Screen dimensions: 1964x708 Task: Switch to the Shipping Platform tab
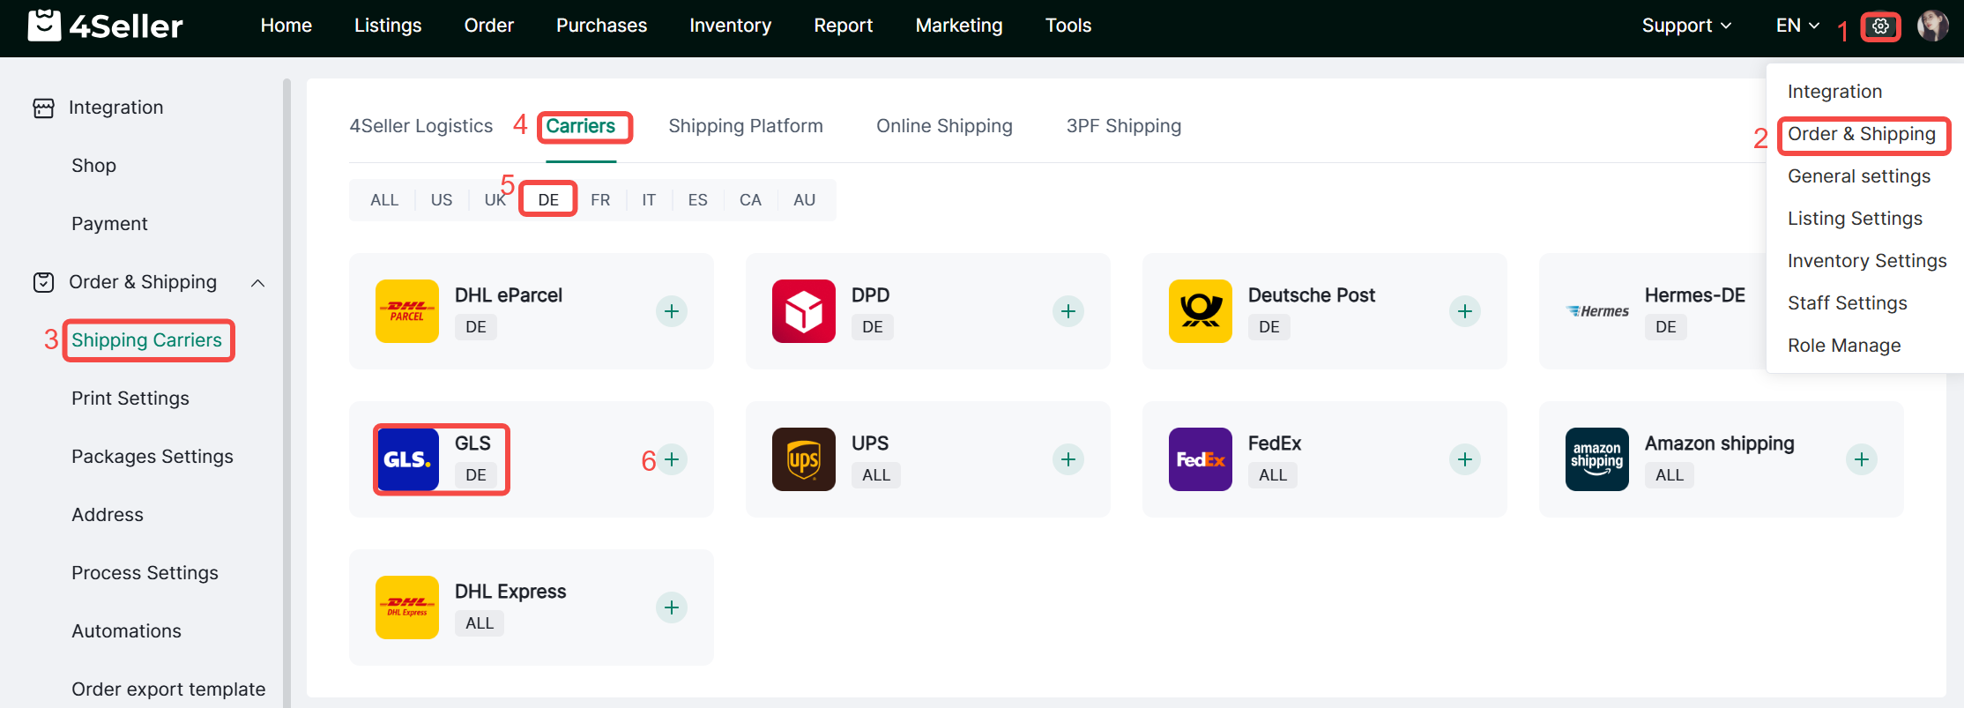(x=745, y=126)
